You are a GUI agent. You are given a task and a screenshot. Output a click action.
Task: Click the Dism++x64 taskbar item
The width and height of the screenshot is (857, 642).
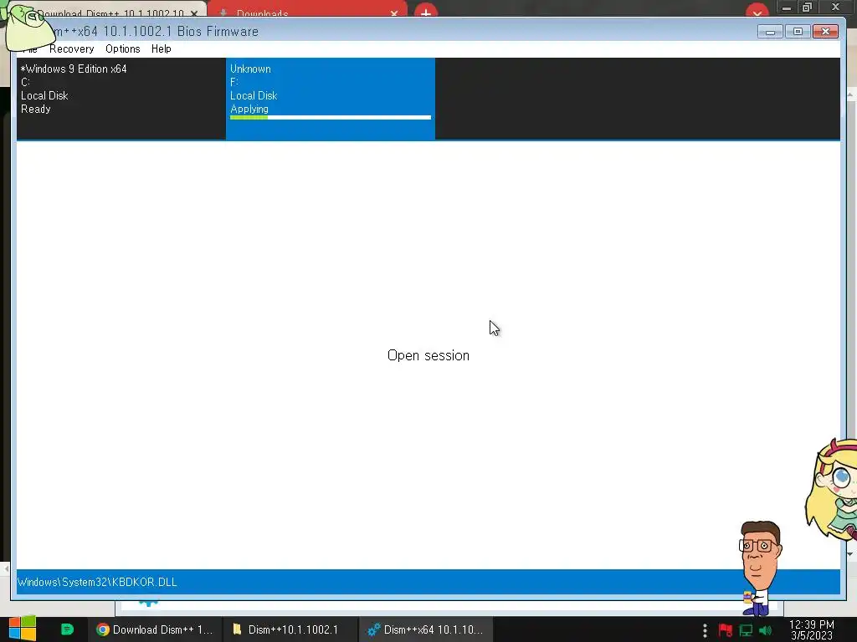pyautogui.click(x=426, y=629)
